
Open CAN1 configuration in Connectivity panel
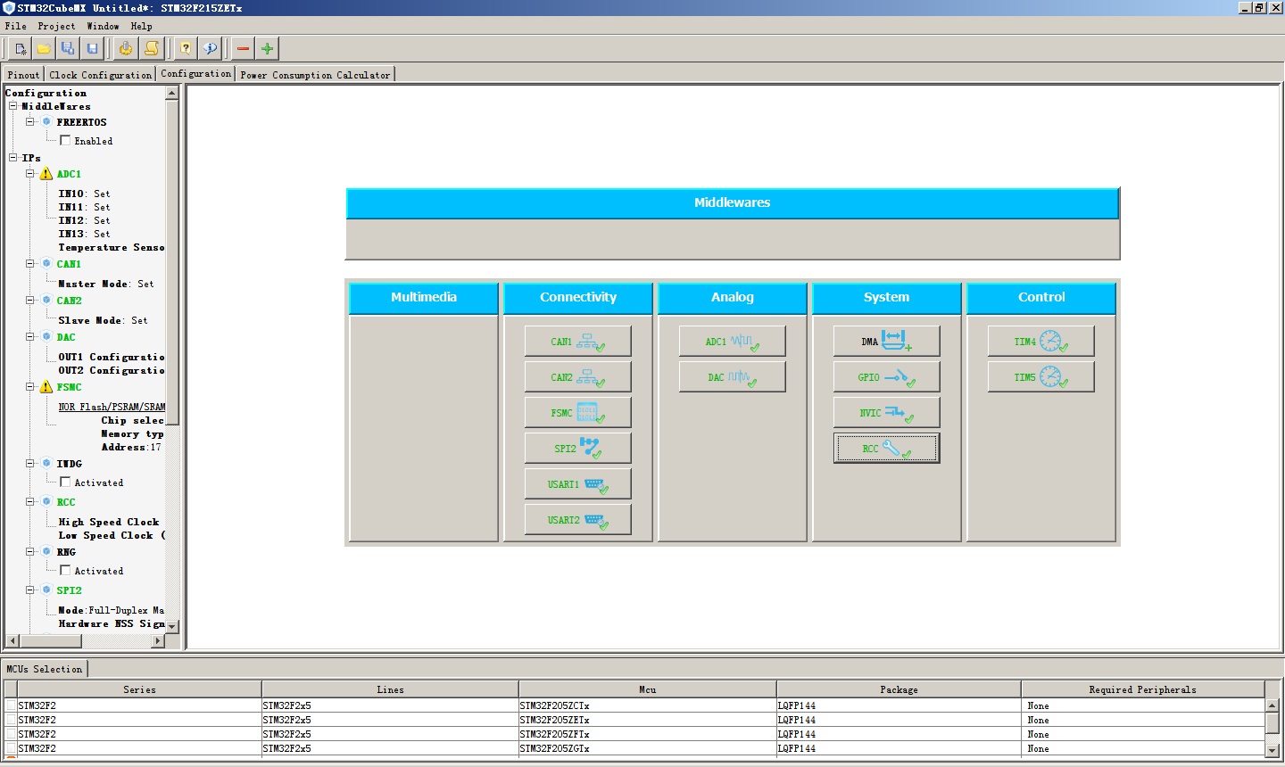(577, 342)
